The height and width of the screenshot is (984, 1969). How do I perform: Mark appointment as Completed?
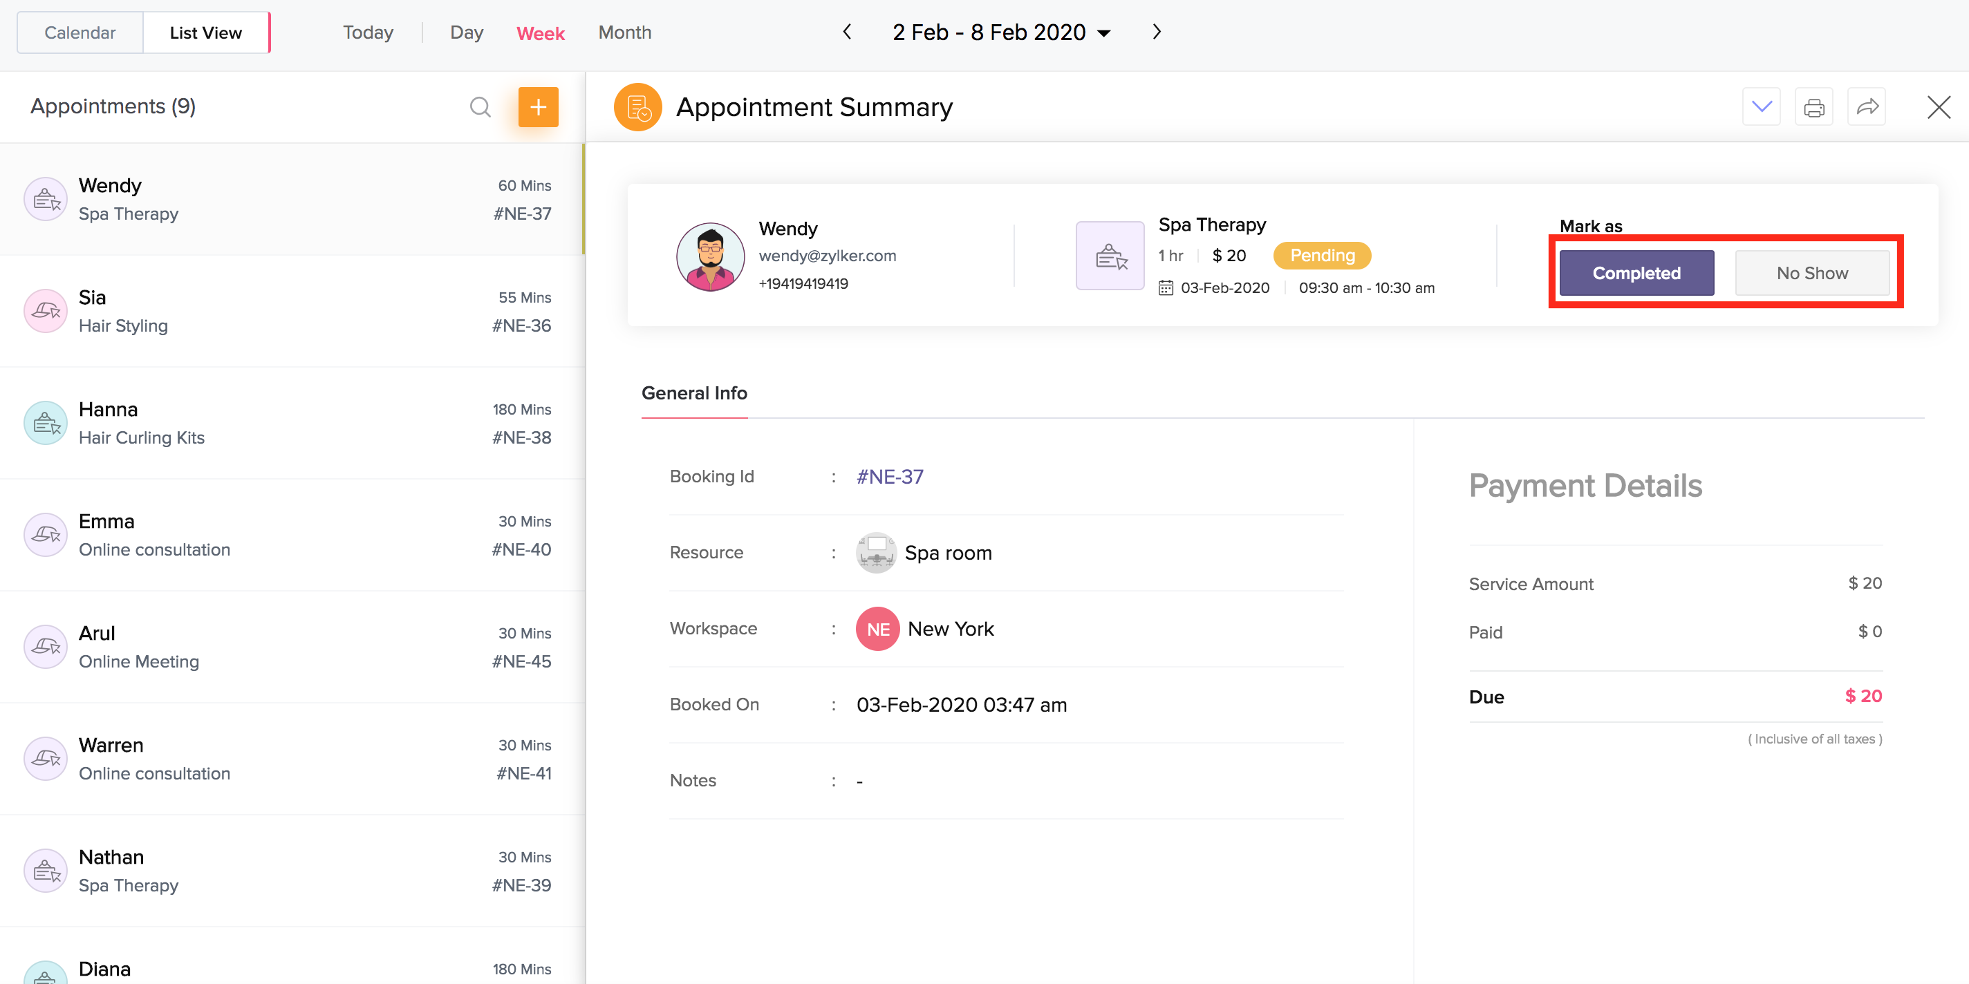(x=1636, y=273)
